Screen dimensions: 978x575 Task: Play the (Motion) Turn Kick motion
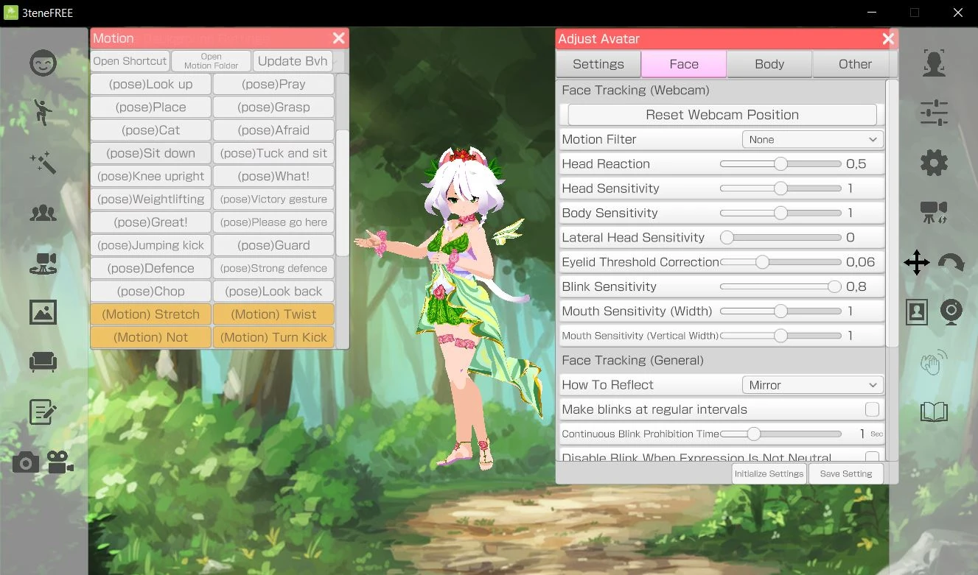pos(273,337)
